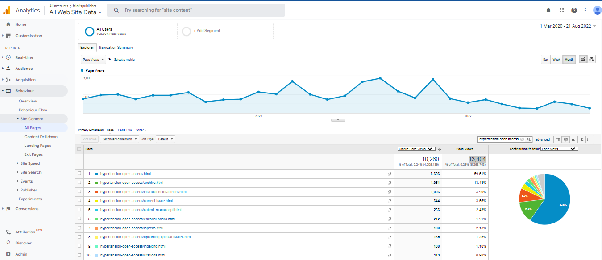Set the graph interval to Week
The width and height of the screenshot is (602, 260).
click(556, 59)
